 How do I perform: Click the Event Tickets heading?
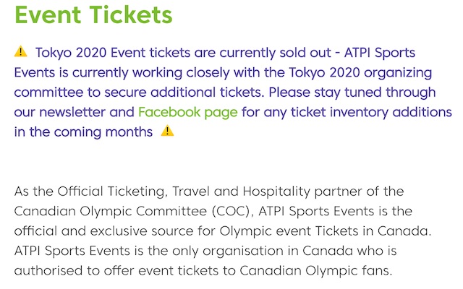pyautogui.click(x=93, y=14)
